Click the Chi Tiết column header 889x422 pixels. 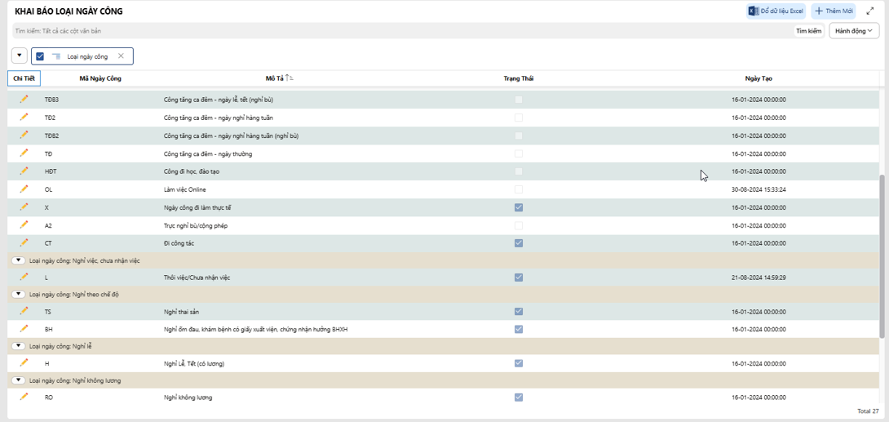click(x=24, y=78)
